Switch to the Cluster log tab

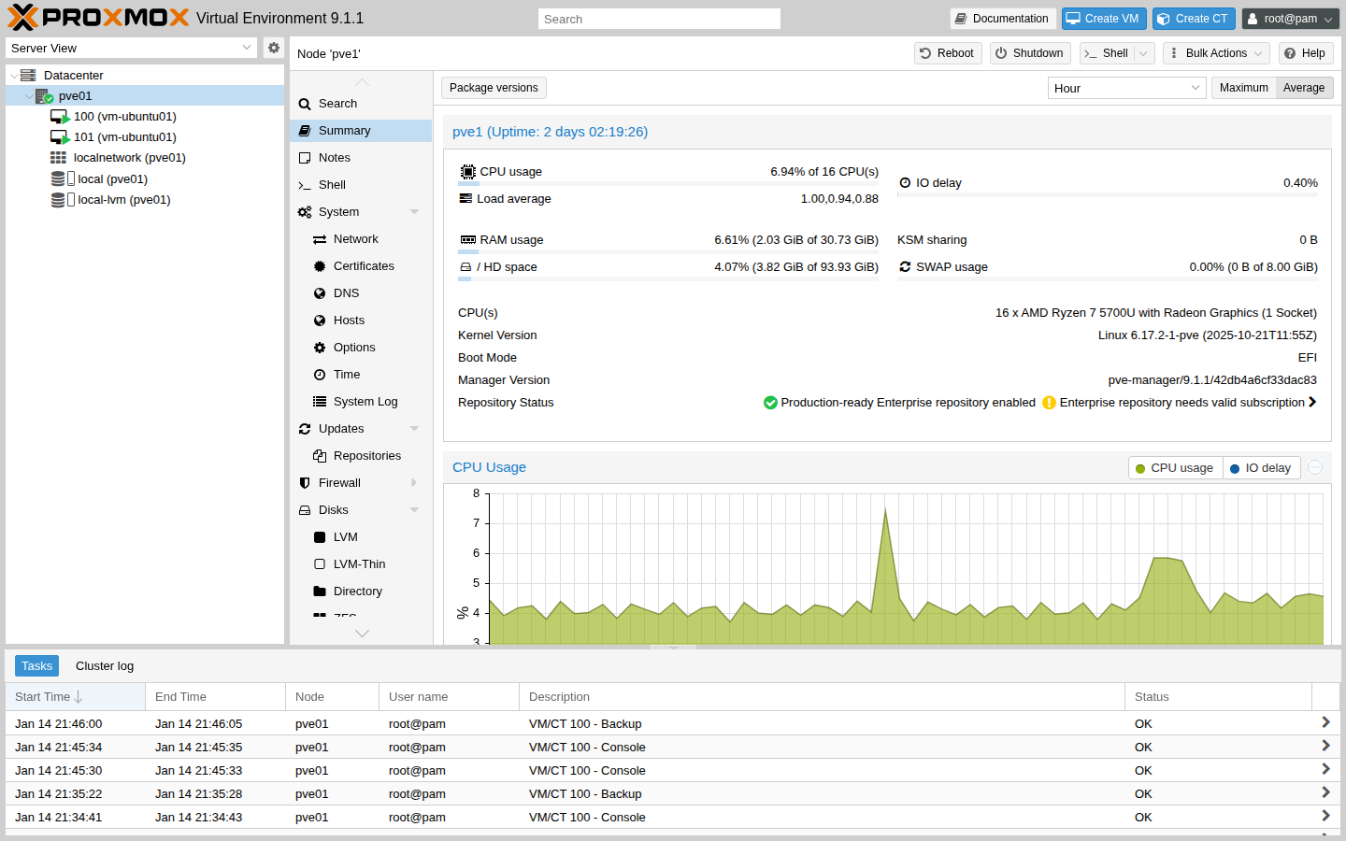[x=104, y=665]
